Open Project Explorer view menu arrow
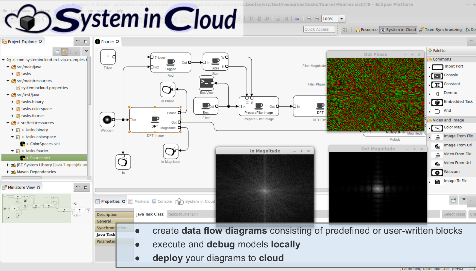The height and width of the screenshot is (271, 476). click(87, 51)
